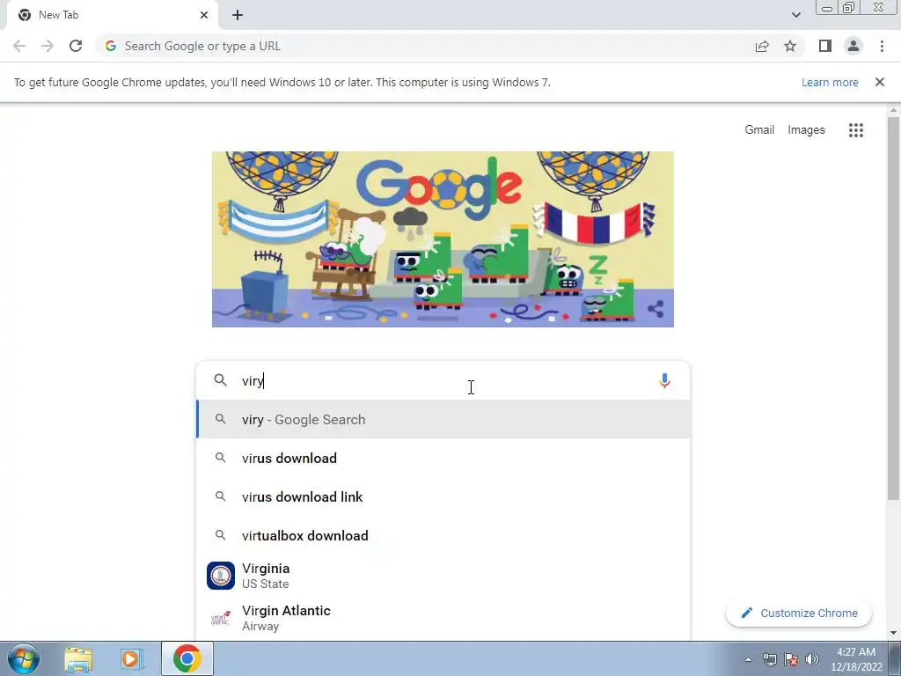Open the Images link
The image size is (901, 676).
(806, 130)
